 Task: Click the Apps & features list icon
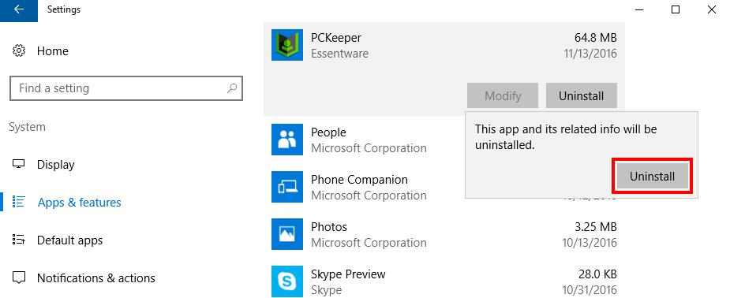point(19,203)
